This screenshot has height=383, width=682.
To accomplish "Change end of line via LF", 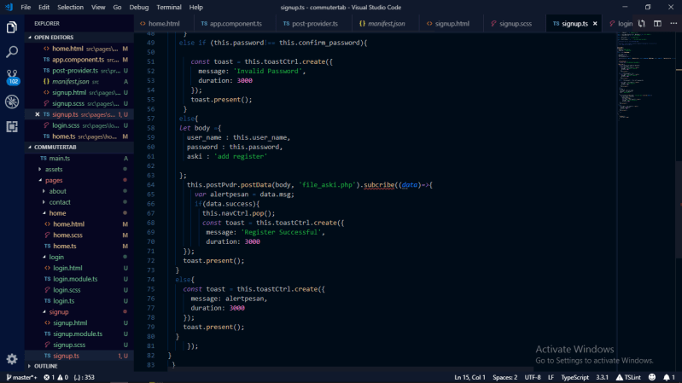I will coord(551,377).
